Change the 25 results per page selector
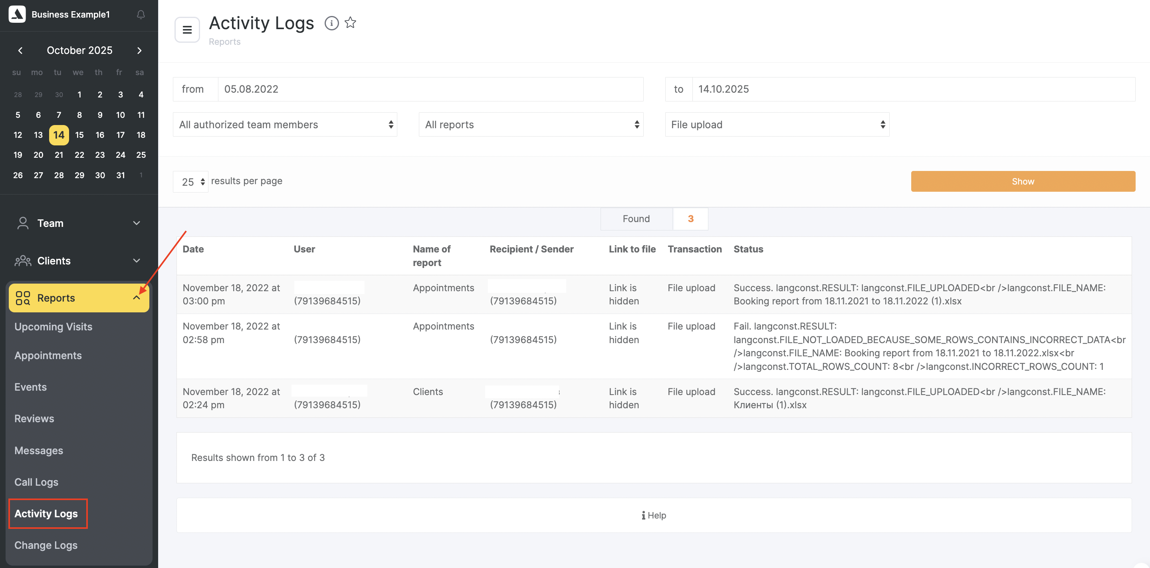The width and height of the screenshot is (1150, 568). 190,182
